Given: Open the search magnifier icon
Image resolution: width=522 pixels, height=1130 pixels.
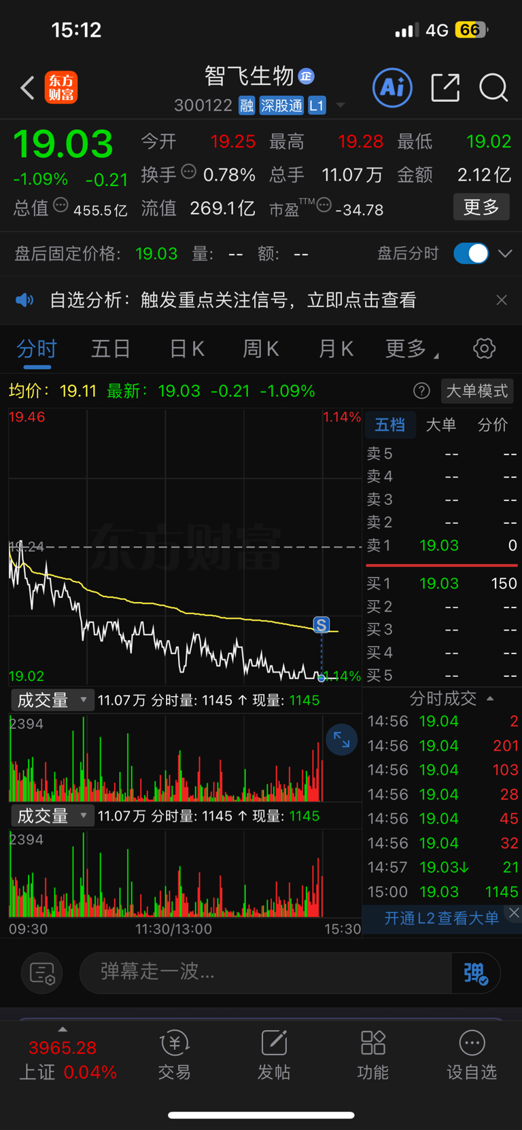Looking at the screenshot, I should [493, 88].
